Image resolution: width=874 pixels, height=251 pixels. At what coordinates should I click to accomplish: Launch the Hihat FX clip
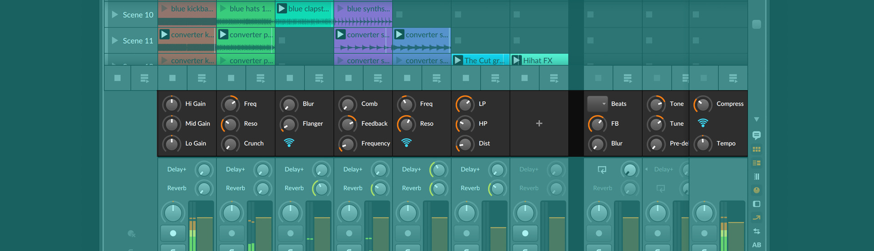point(516,60)
